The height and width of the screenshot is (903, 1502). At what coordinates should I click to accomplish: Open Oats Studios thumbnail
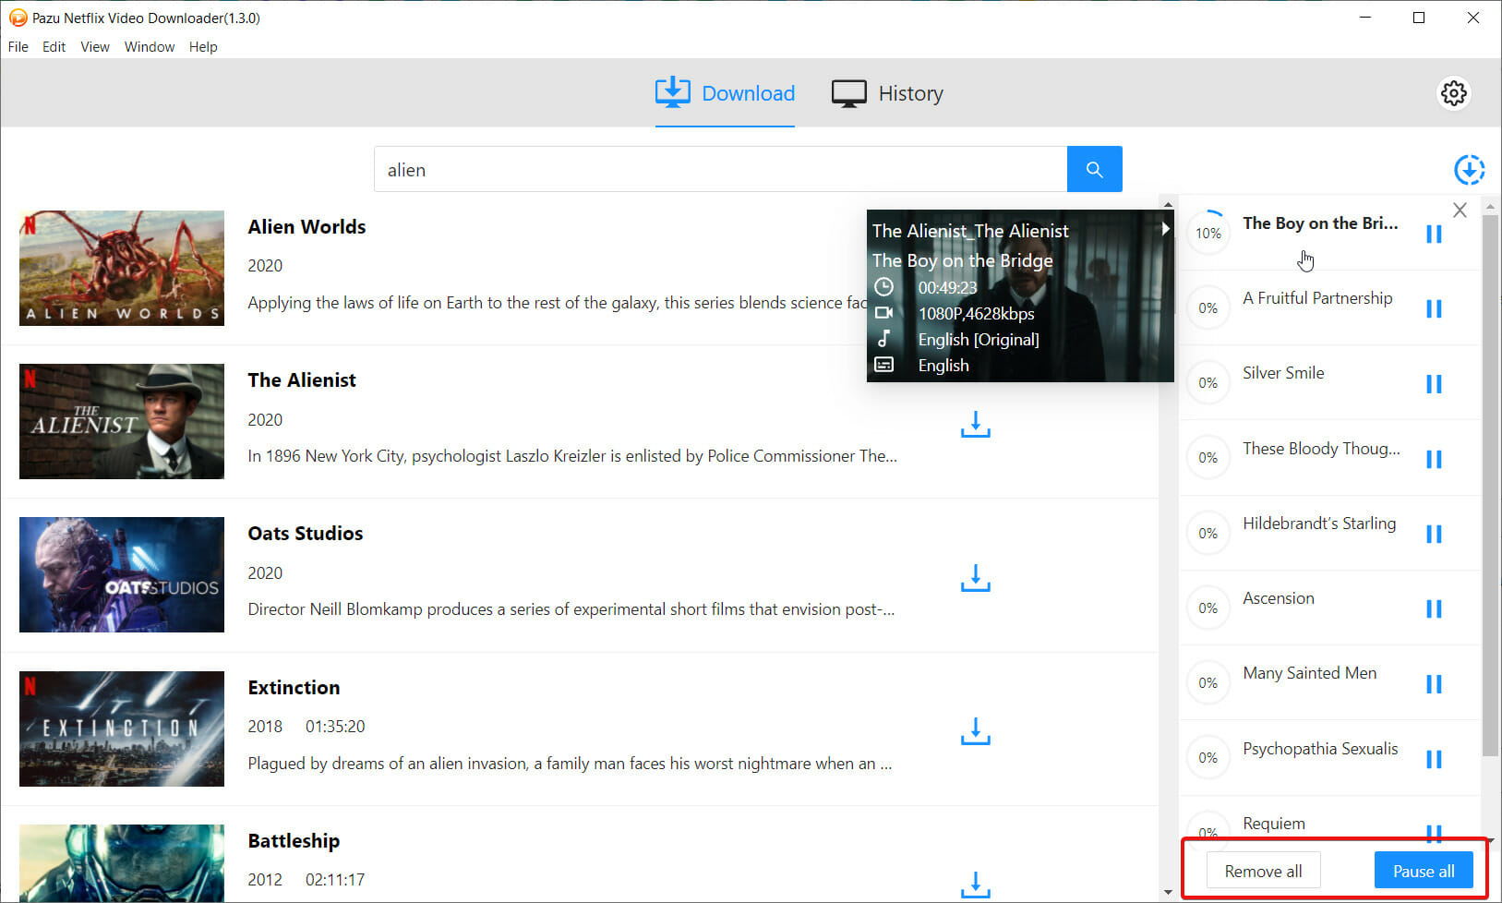click(122, 574)
